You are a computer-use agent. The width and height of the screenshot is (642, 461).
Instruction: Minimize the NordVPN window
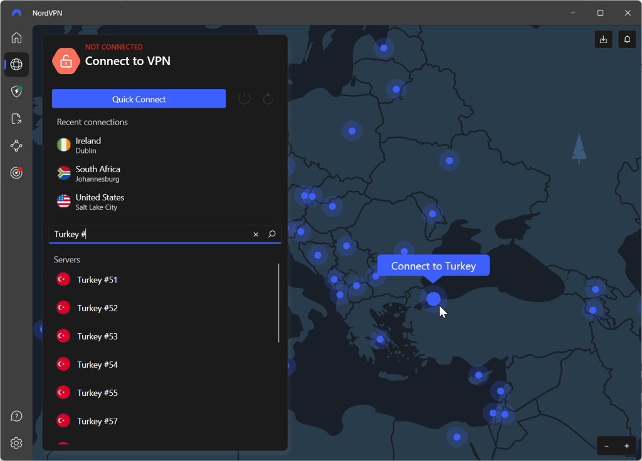tap(573, 13)
